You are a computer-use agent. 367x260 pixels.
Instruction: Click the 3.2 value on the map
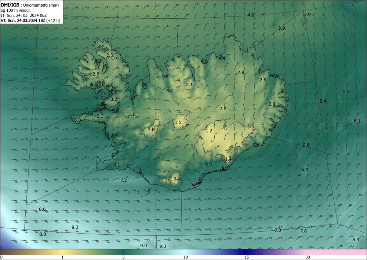(114, 99)
